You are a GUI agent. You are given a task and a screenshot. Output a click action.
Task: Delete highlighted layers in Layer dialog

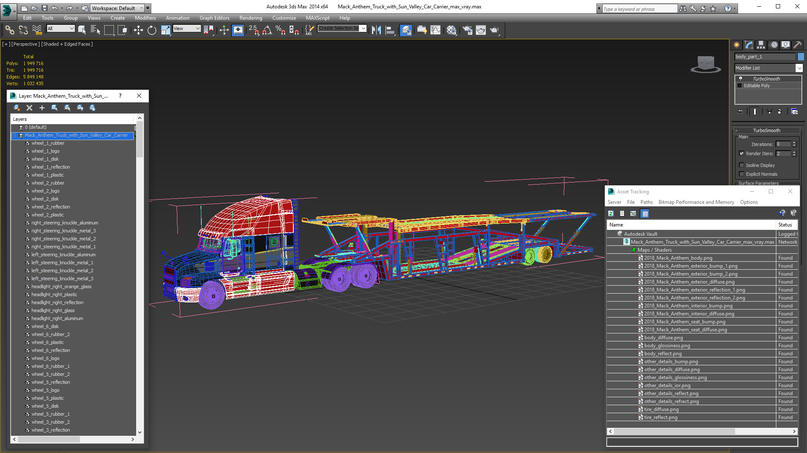point(29,108)
